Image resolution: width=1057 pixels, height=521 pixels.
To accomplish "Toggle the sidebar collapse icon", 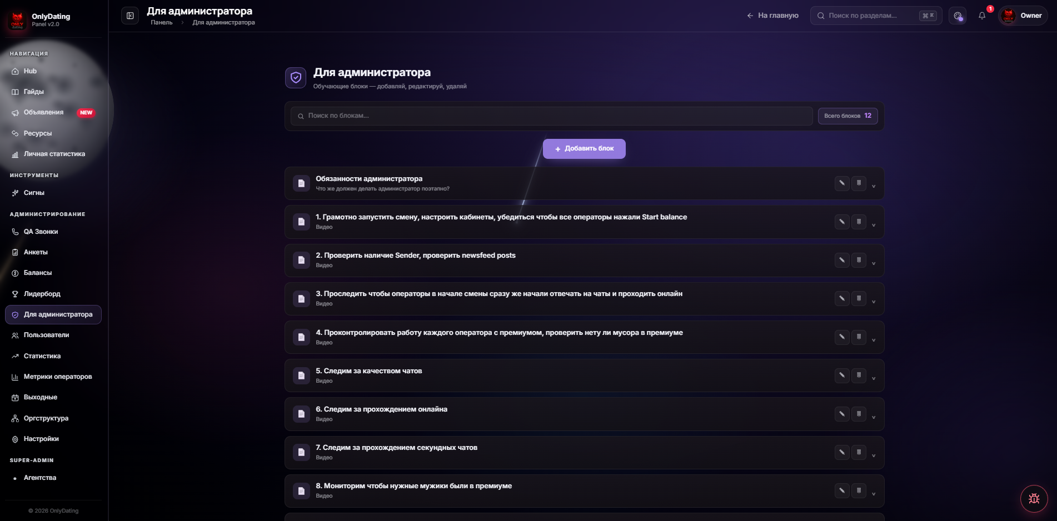I will point(130,16).
